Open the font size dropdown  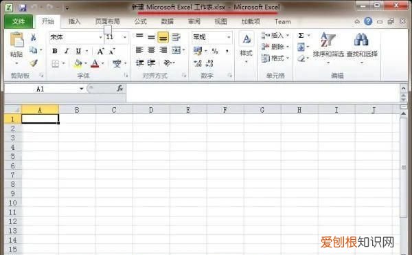[x=125, y=37]
